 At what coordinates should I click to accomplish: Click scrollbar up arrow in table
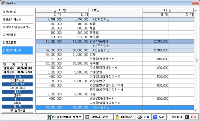[x=196, y=10]
